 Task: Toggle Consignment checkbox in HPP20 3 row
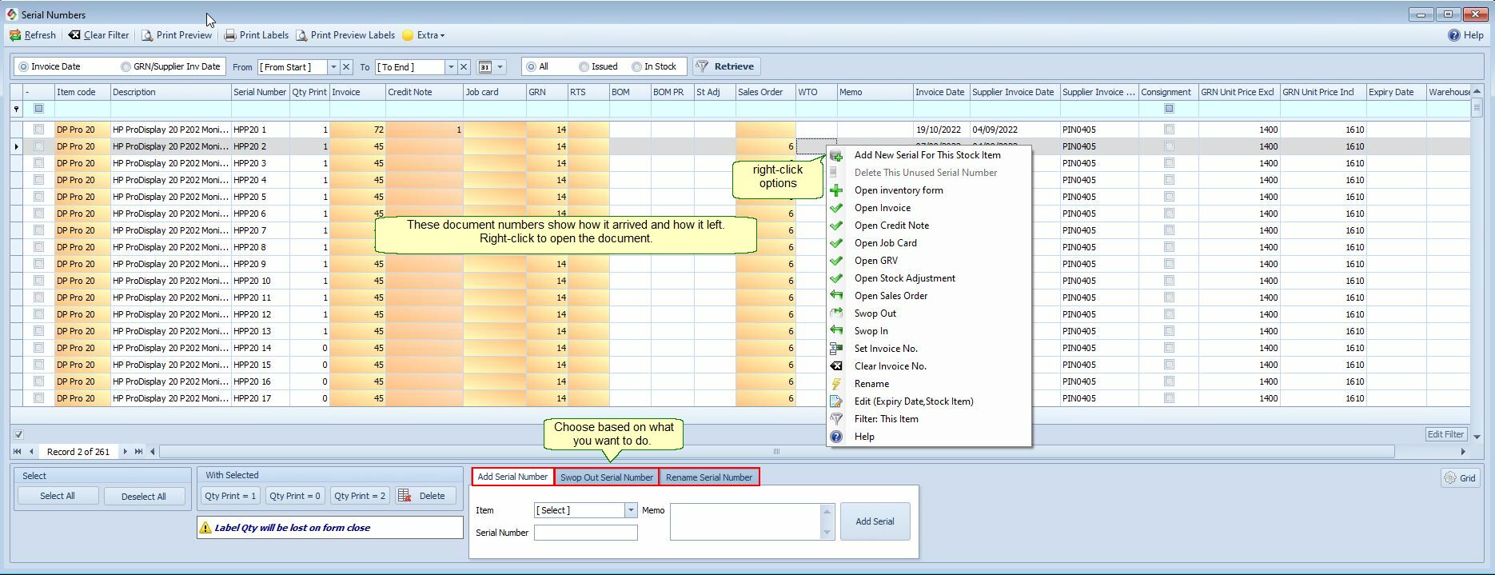[1170, 163]
